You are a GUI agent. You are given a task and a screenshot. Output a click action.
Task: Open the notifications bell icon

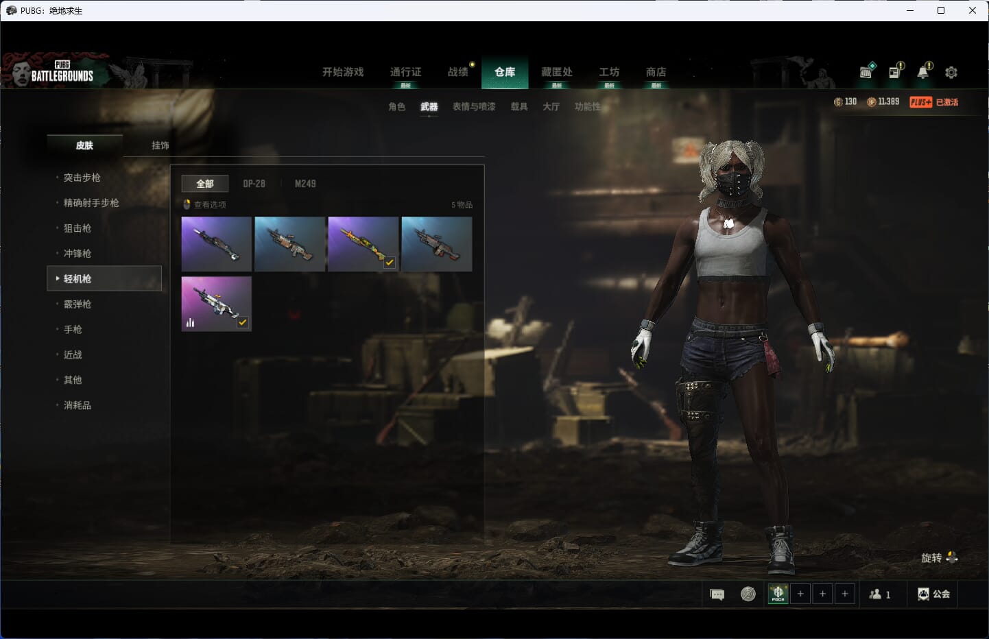point(924,71)
